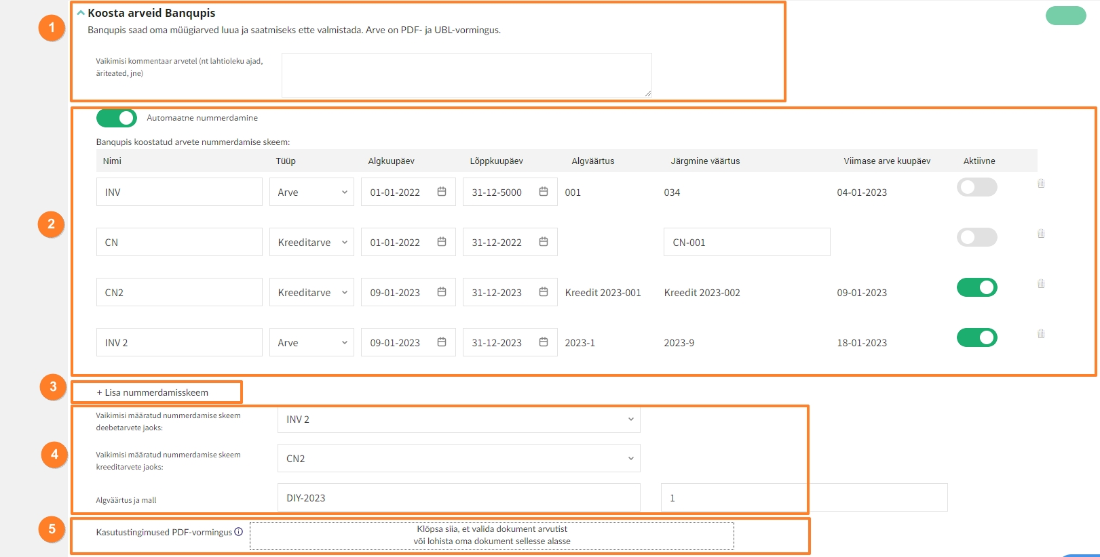Viewport: 1100px width, 557px height.
Task: Deactivate the INV 2 numbering scheme
Action: point(977,337)
